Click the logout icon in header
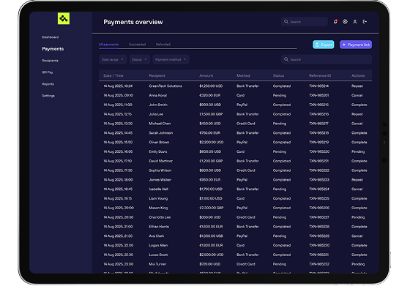Viewport: 410px width, 286px height. coord(365,22)
